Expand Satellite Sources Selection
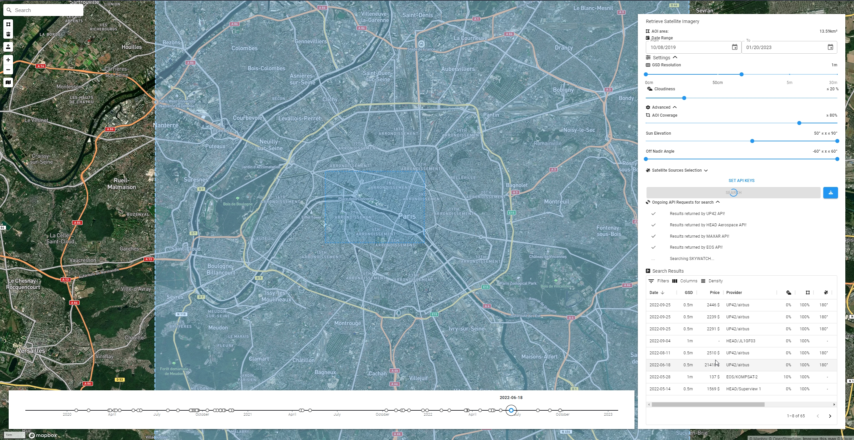This screenshot has height=440, width=854. [706, 170]
